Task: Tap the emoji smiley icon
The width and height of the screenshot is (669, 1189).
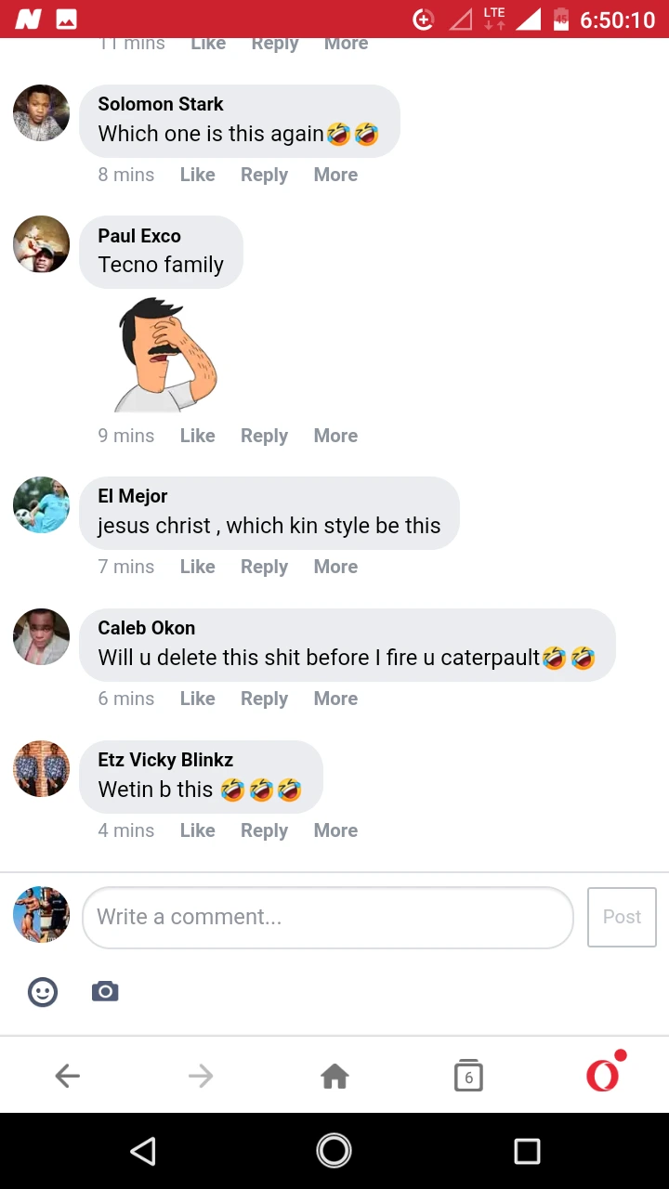Action: coord(43,992)
